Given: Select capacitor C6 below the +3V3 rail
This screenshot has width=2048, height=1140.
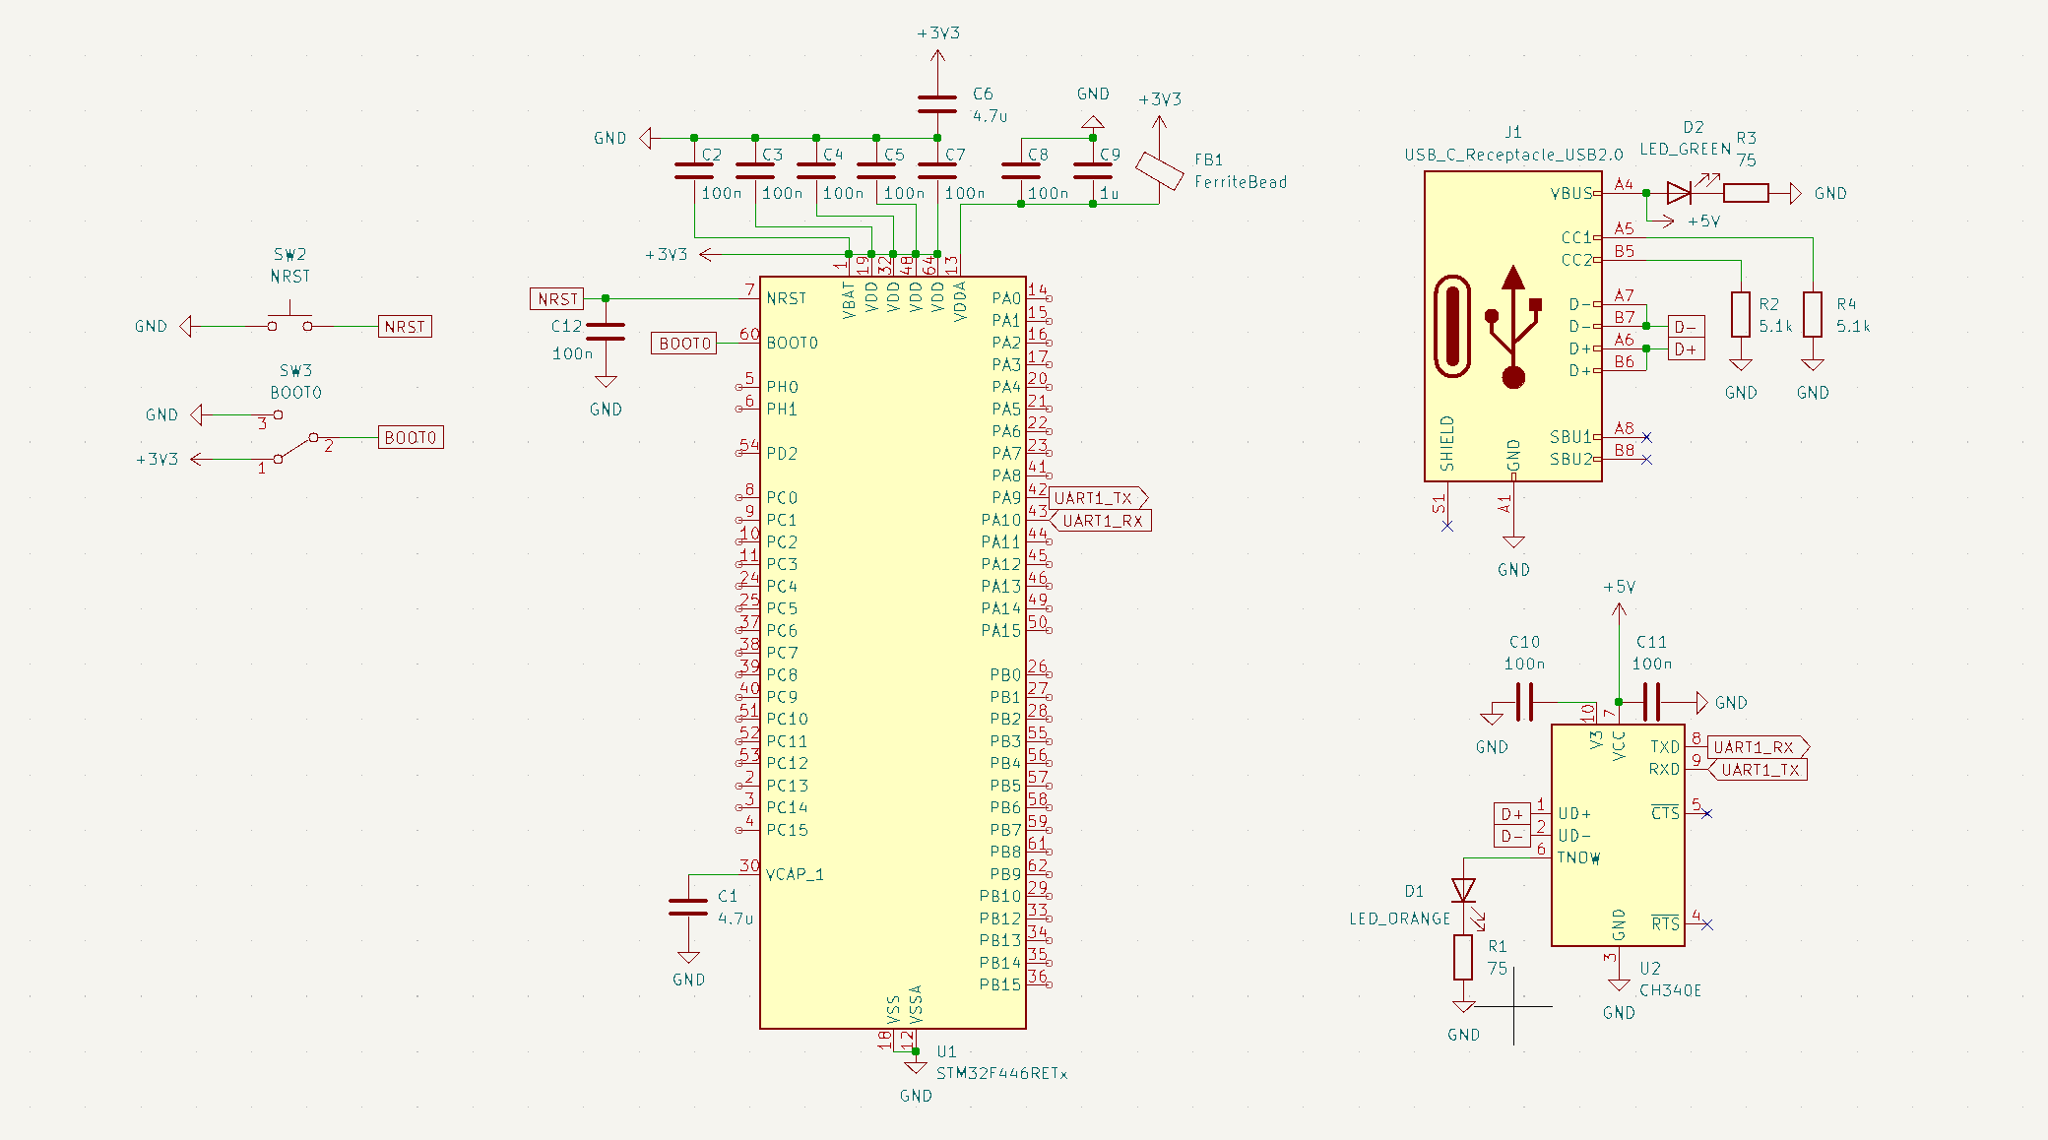Looking at the screenshot, I should point(937,103).
